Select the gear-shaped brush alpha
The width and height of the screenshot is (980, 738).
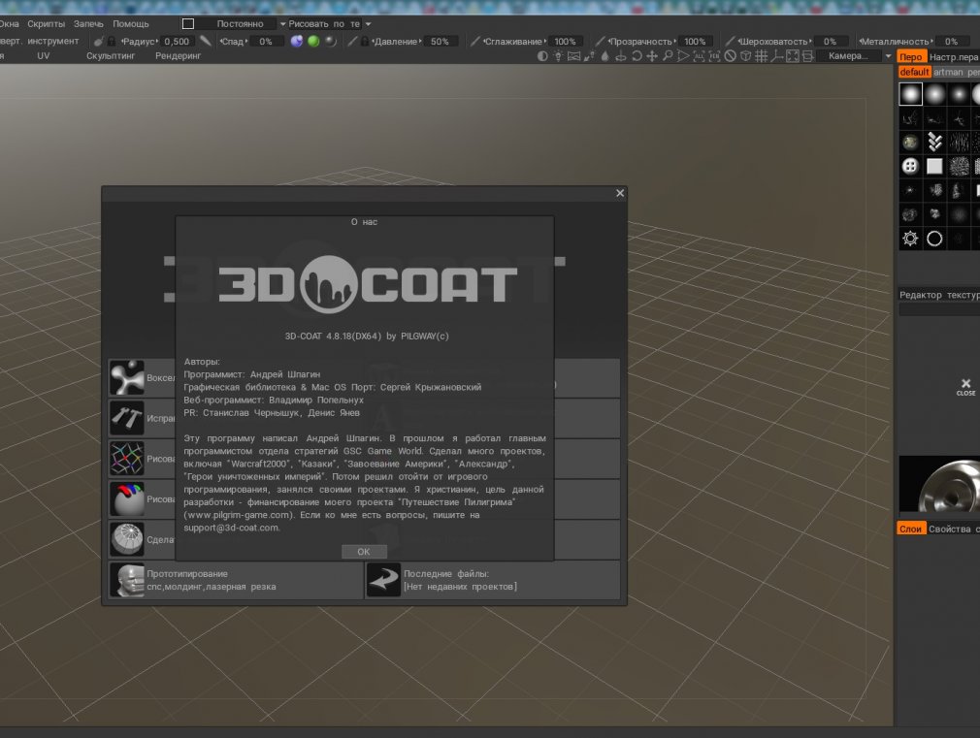point(911,239)
